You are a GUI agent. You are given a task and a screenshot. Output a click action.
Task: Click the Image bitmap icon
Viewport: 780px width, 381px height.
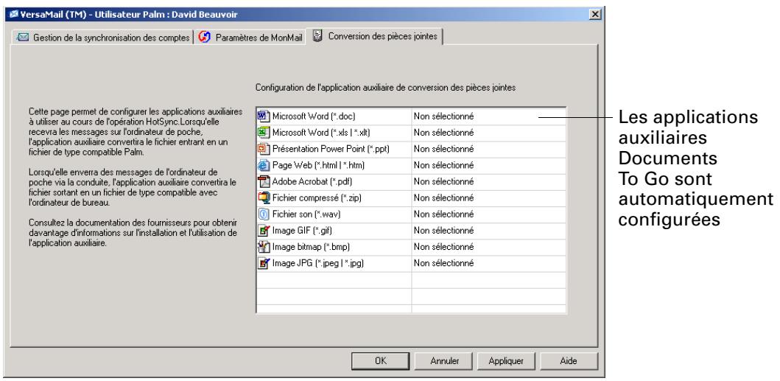pyautogui.click(x=264, y=247)
